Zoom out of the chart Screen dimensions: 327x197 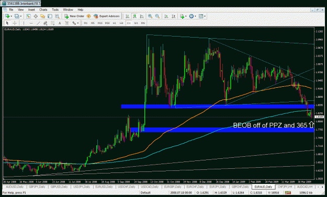click(x=157, y=16)
